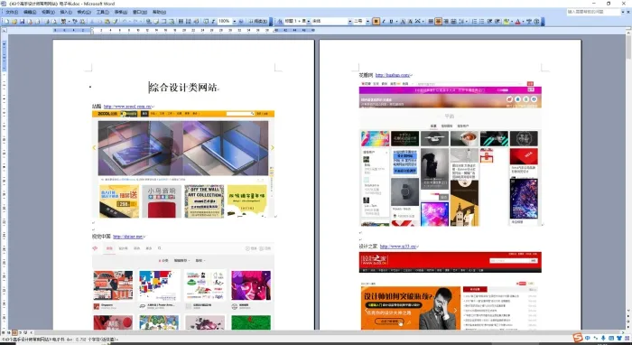The width and height of the screenshot is (632, 345).
Task: Click the huaban.com hyperlink
Action: tap(393, 75)
